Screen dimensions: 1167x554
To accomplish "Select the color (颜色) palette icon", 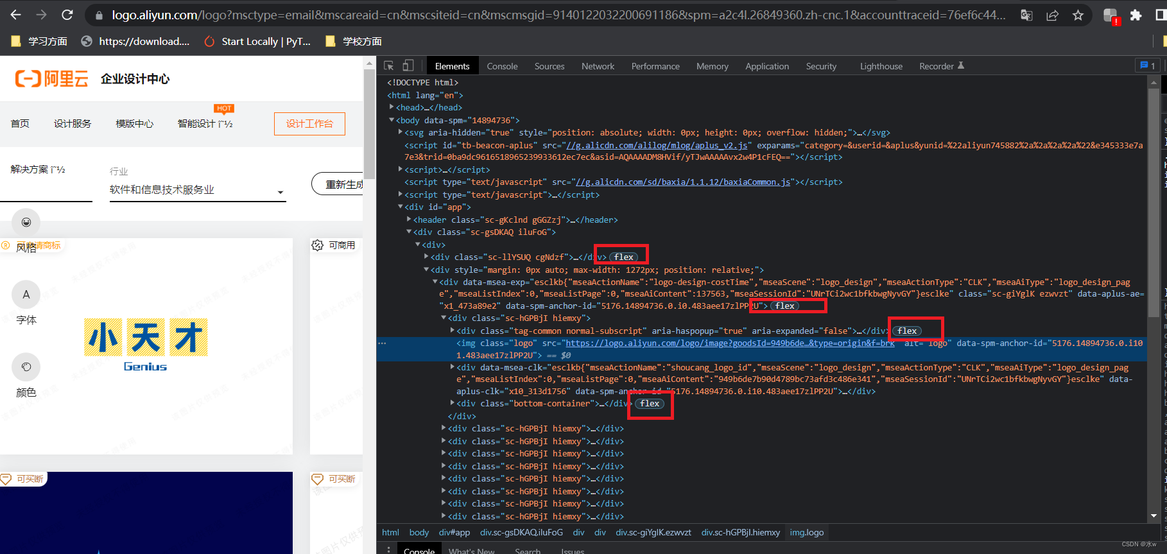I will click(26, 367).
